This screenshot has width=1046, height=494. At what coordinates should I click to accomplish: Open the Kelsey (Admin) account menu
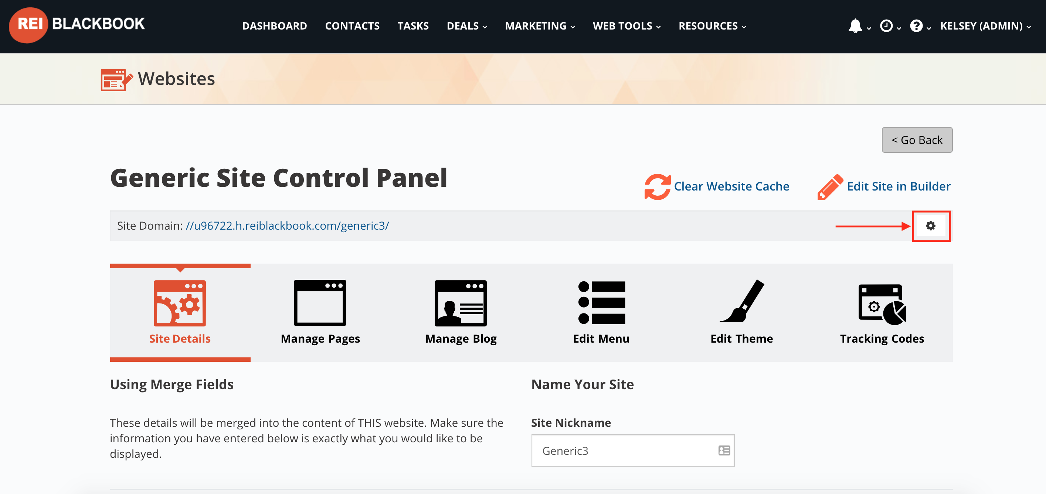point(985,26)
